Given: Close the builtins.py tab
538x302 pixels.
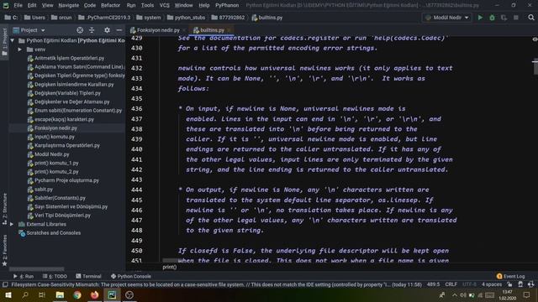Looking at the screenshot, I should pos(229,30).
